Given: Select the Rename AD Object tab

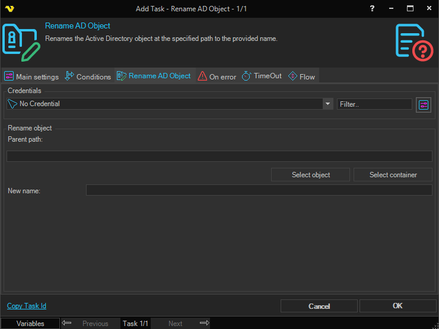Looking at the screenshot, I should tap(154, 76).
